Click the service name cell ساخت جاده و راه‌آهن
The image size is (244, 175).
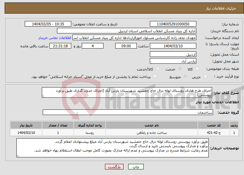pos(152,133)
